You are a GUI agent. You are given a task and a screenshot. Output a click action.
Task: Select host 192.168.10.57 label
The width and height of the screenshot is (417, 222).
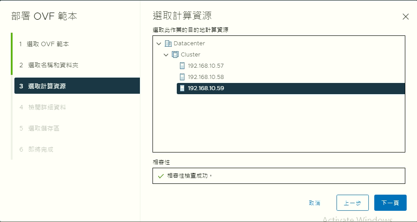pos(206,66)
